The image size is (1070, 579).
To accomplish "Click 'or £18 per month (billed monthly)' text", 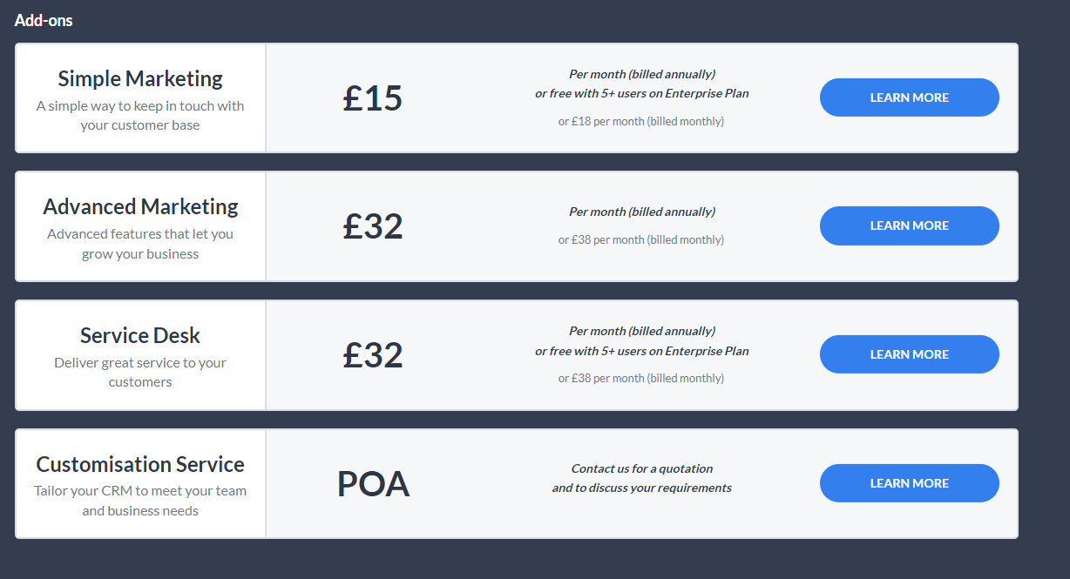I will click(641, 121).
